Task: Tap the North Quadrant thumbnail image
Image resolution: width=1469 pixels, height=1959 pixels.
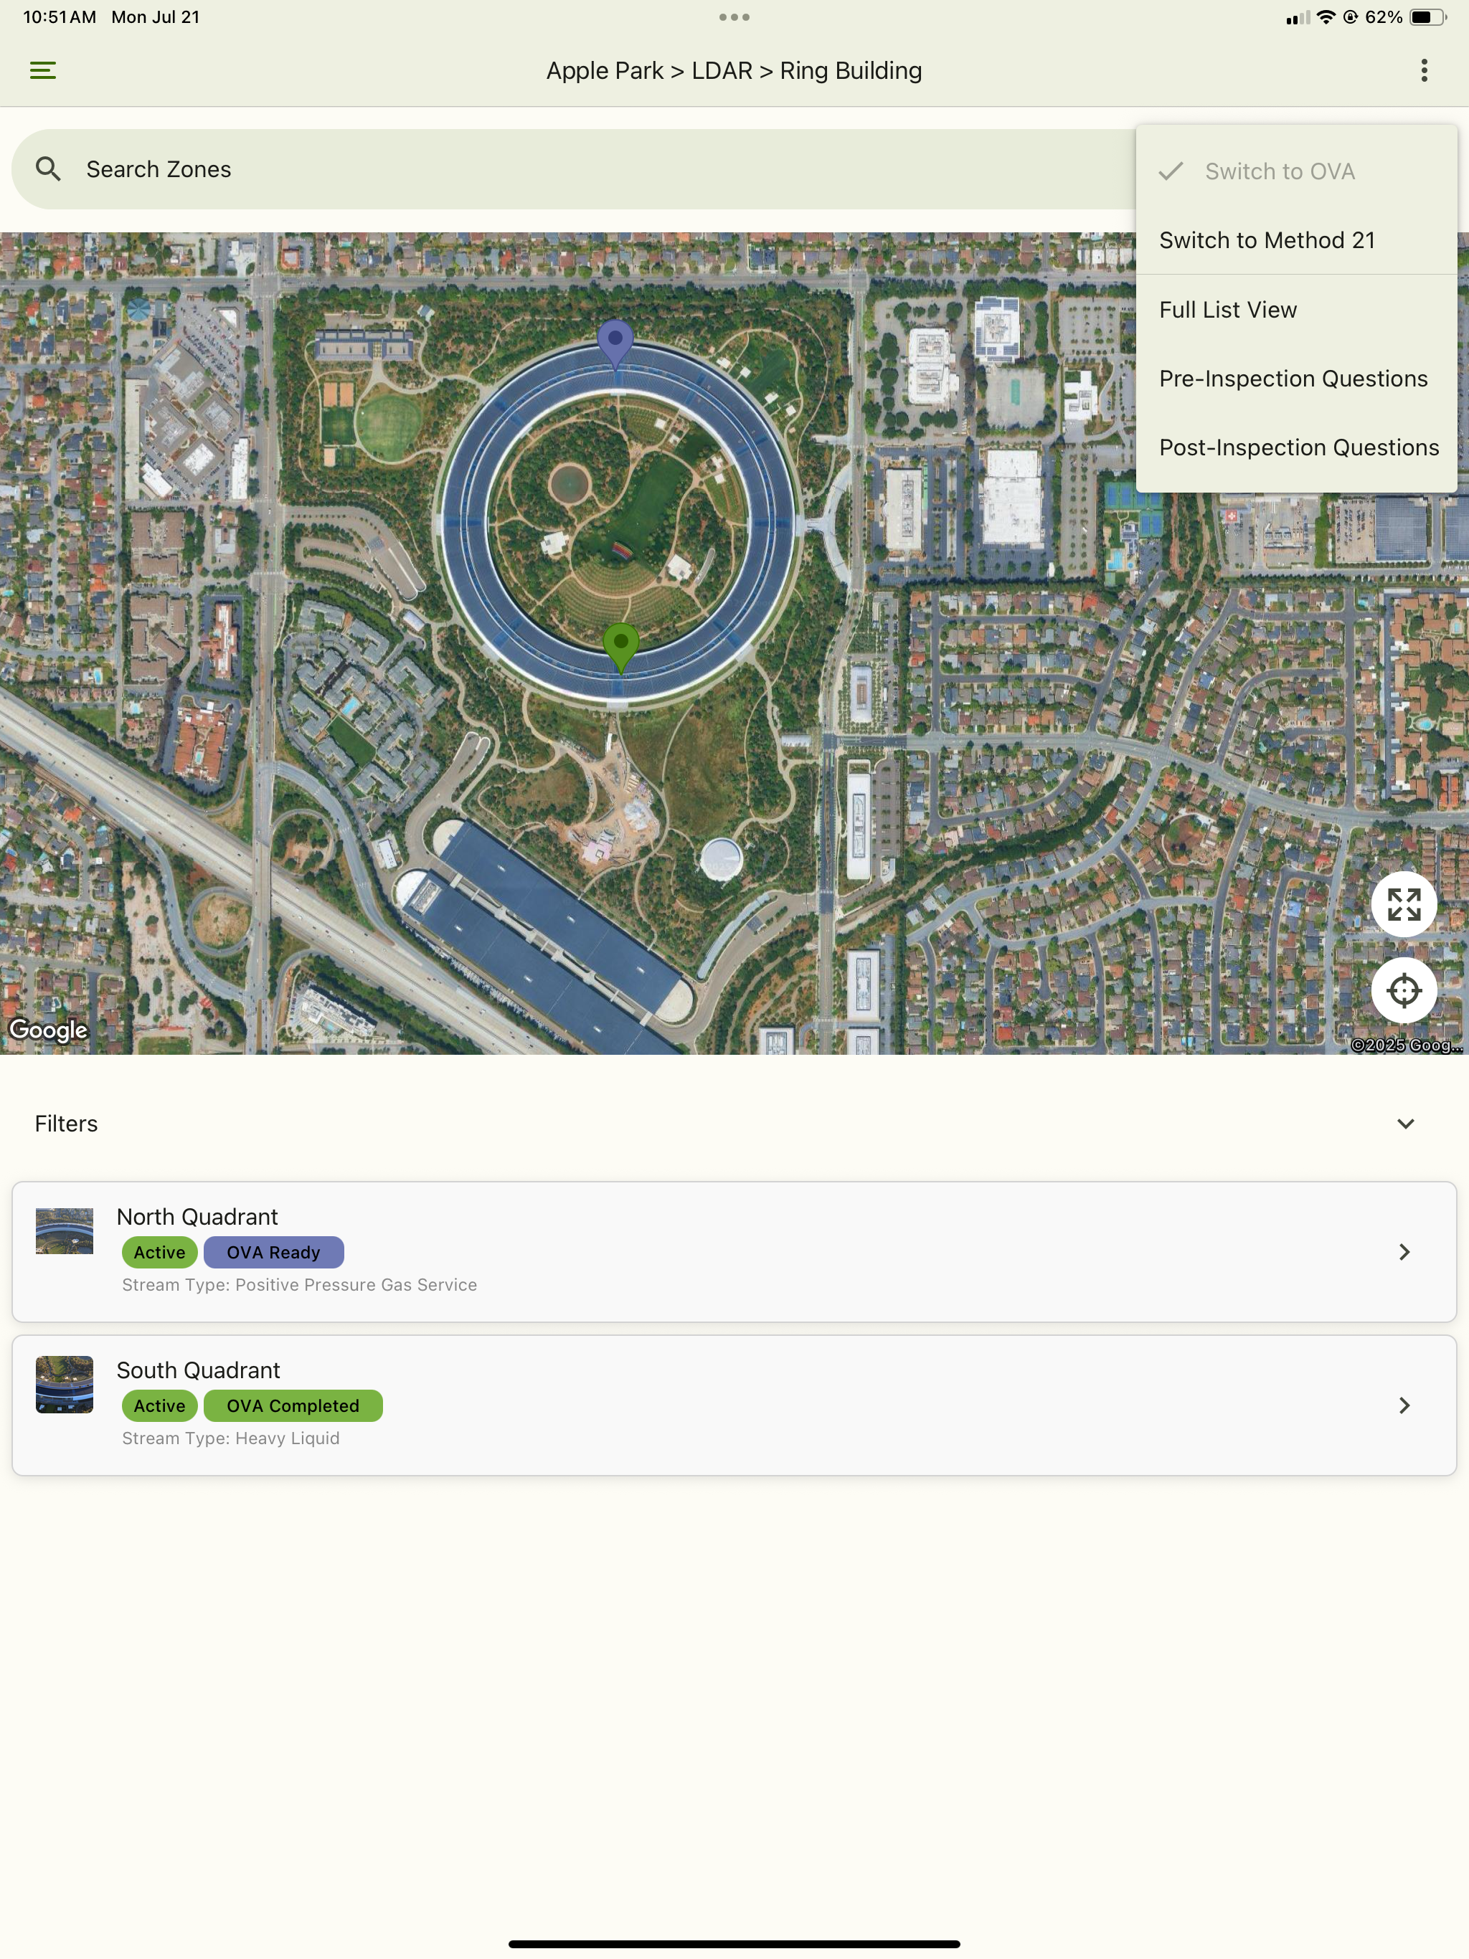Action: (64, 1231)
